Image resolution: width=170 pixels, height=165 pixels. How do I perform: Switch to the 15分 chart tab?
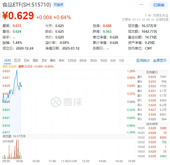pyautogui.click(x=104, y=60)
